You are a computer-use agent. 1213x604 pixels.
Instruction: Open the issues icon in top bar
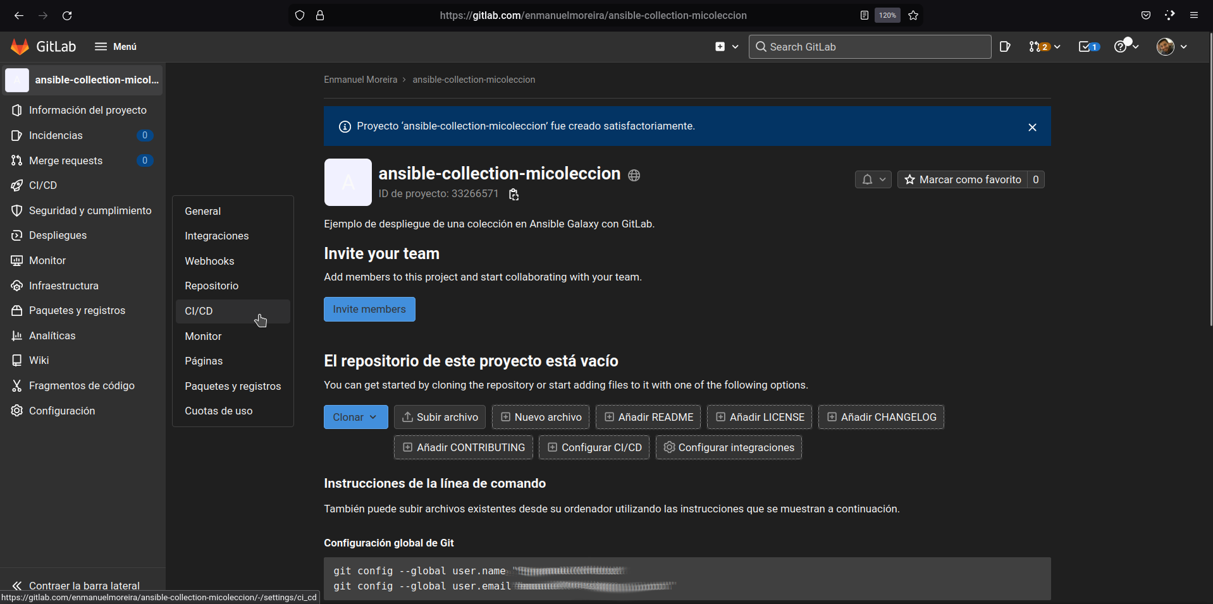1005,47
